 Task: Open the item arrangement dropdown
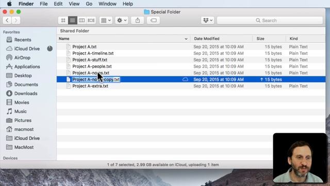coord(106,20)
